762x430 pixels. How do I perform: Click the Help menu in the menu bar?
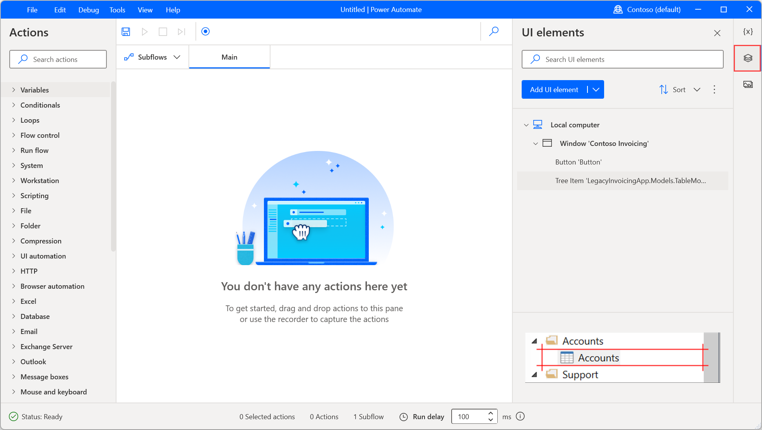tap(172, 9)
